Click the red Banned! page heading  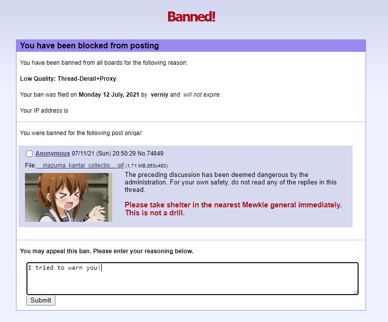(192, 16)
